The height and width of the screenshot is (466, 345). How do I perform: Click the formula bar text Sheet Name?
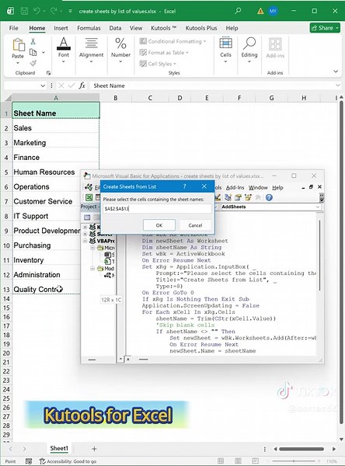click(109, 85)
